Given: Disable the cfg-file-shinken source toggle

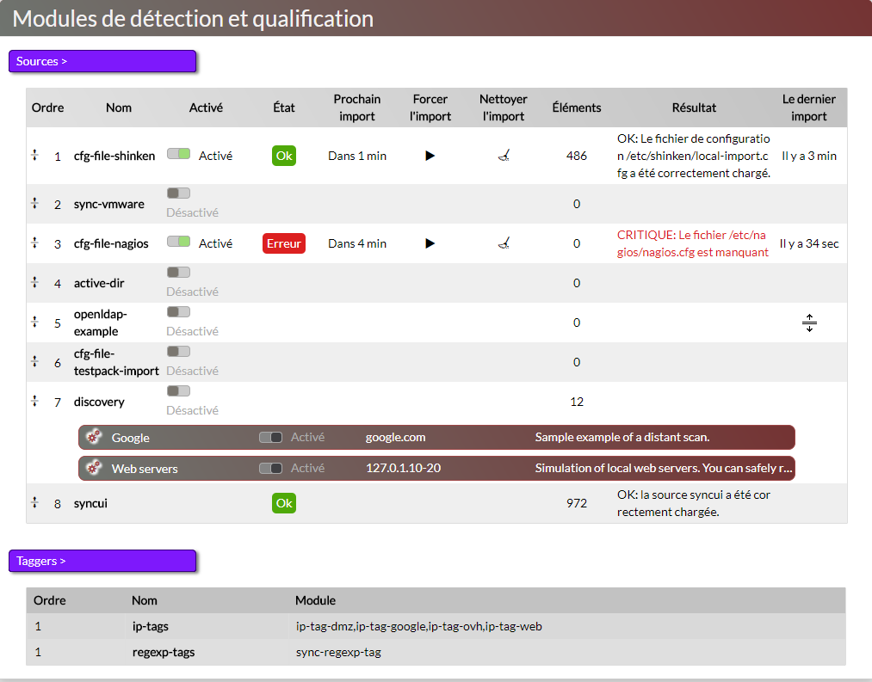Looking at the screenshot, I should pos(178,153).
